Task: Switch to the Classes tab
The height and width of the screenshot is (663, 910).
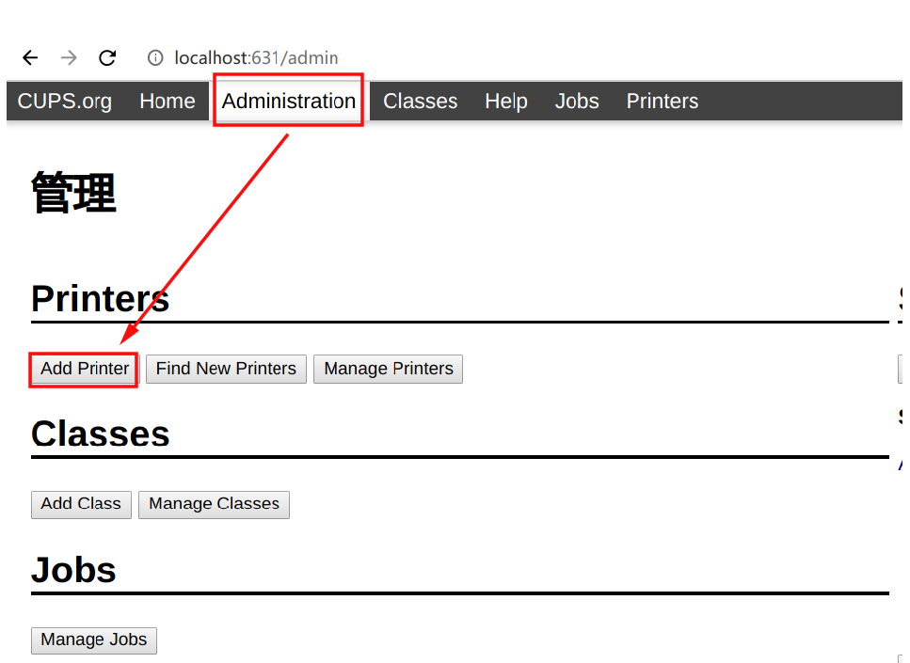Action: click(420, 102)
